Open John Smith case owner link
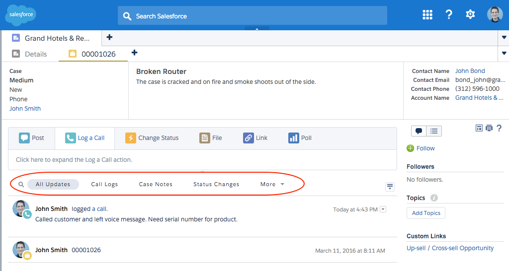 coord(25,109)
